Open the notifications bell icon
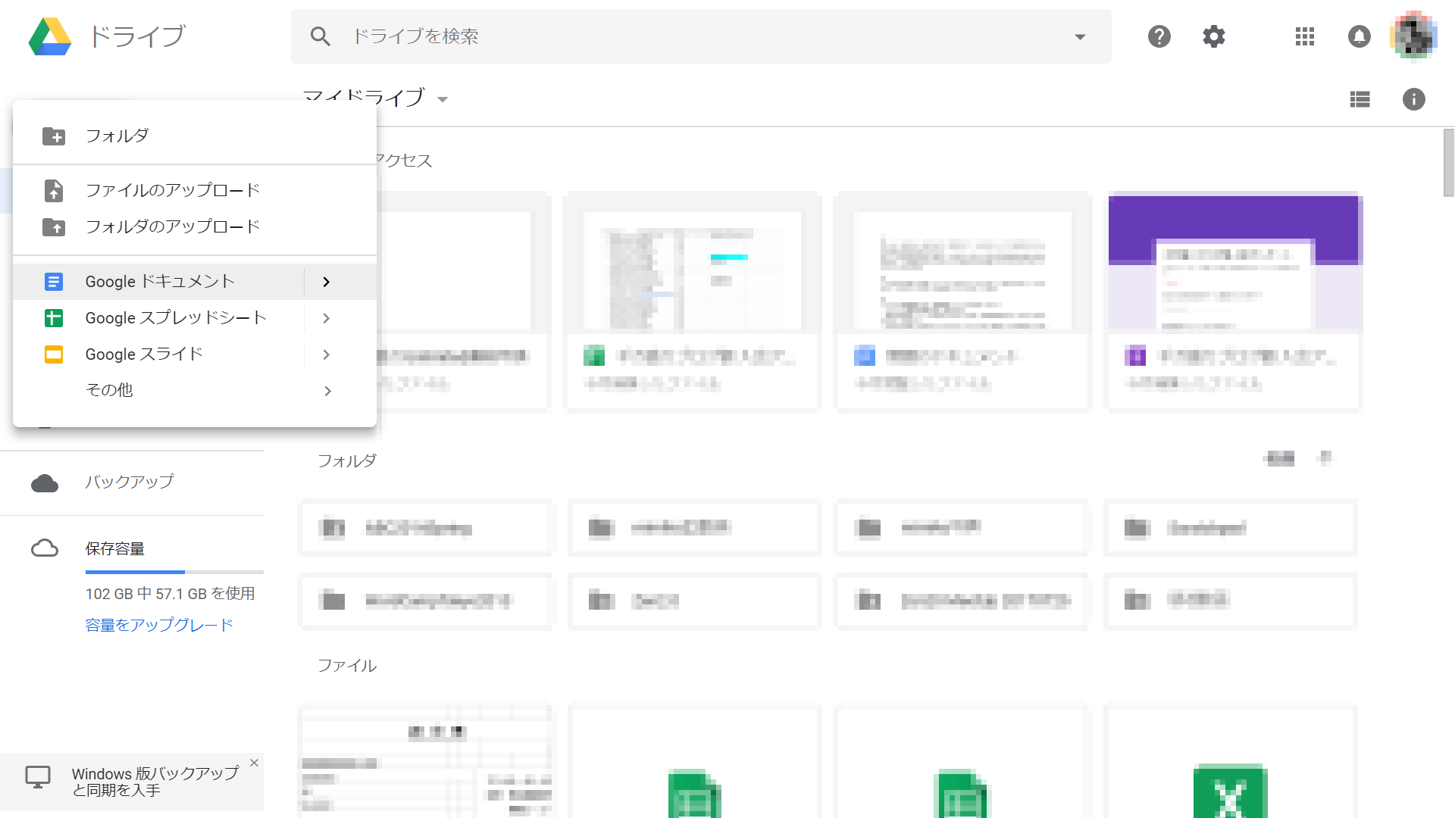The image size is (1455, 818). tap(1360, 36)
